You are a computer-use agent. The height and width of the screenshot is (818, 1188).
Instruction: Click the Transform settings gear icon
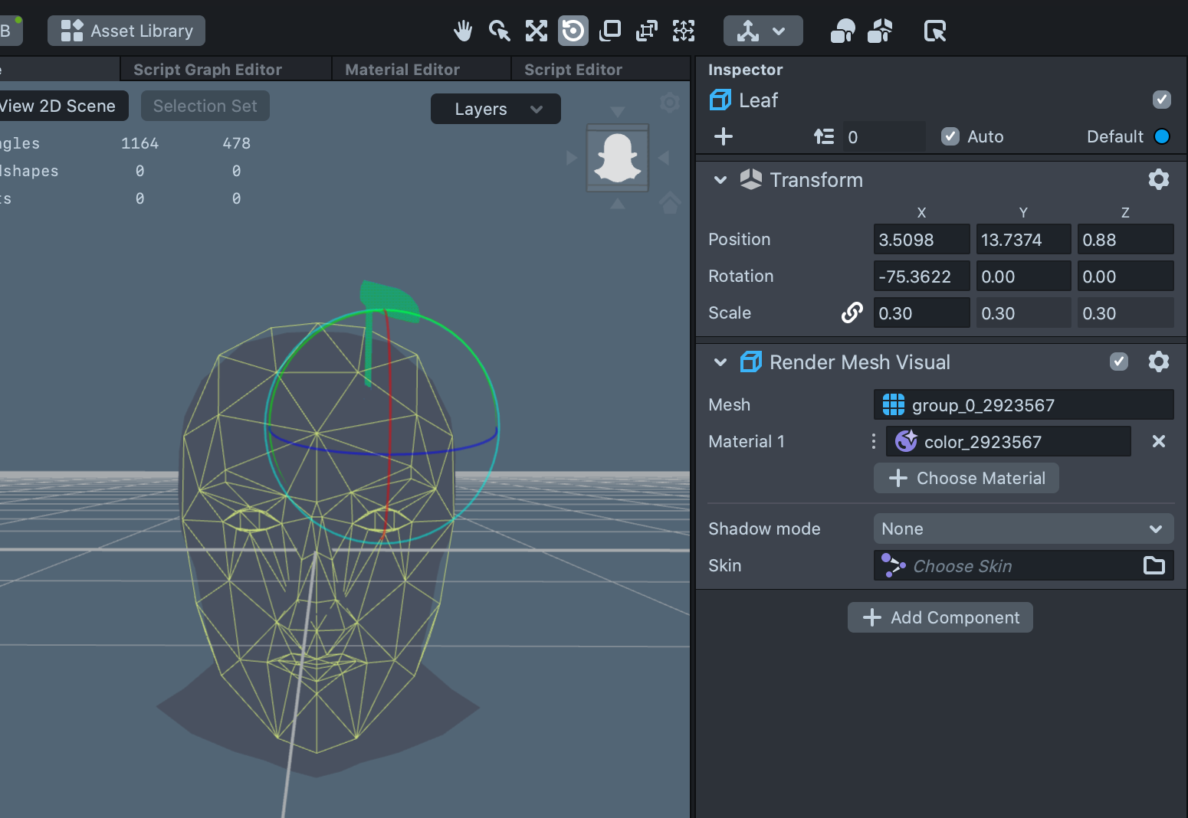tap(1158, 180)
